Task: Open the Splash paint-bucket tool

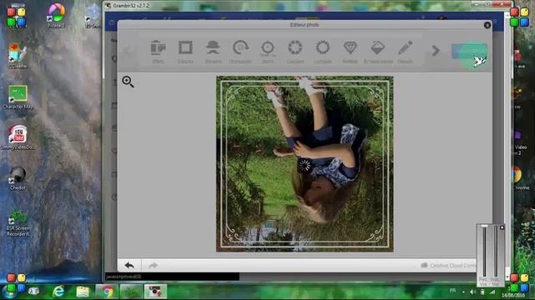Action: click(x=378, y=52)
